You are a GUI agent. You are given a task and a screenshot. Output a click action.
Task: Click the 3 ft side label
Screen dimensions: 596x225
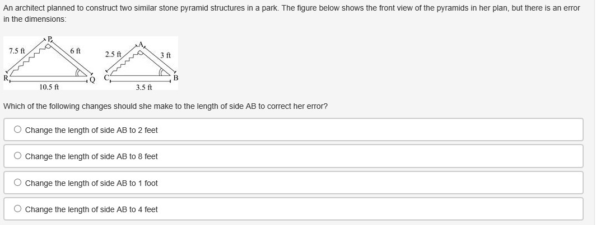pos(165,55)
